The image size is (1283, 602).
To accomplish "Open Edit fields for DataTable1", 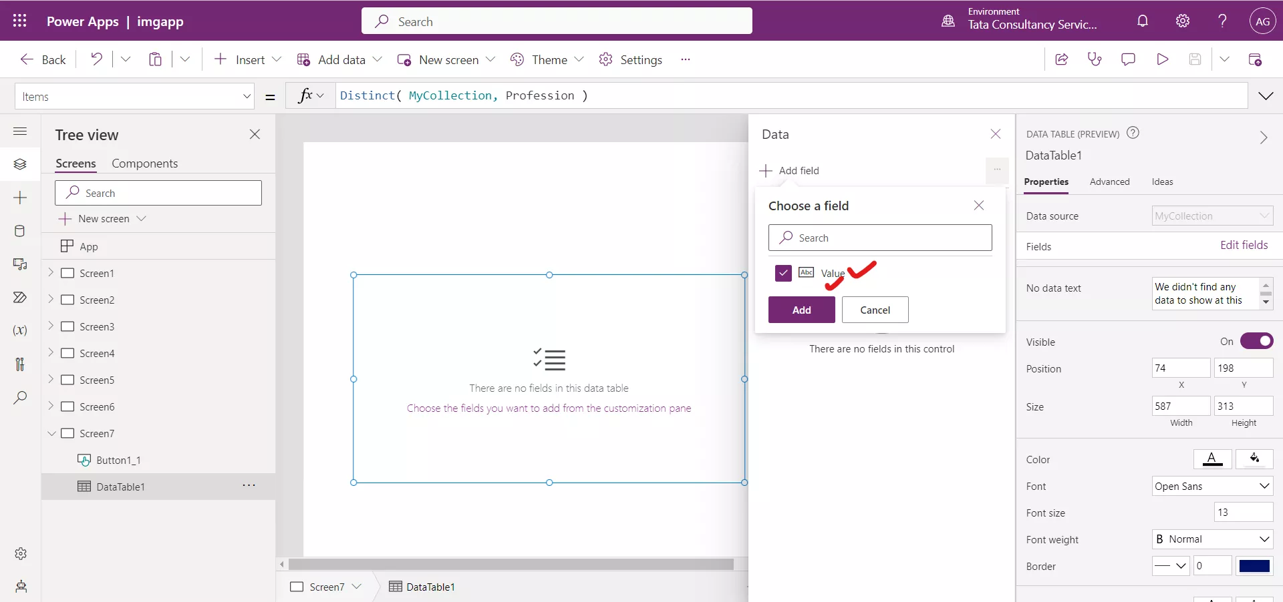I will tap(1244, 245).
